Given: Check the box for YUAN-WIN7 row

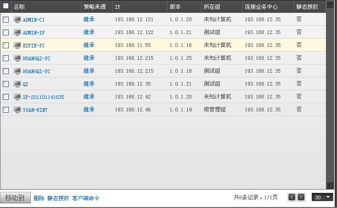Looking at the screenshot, I should tap(6, 110).
